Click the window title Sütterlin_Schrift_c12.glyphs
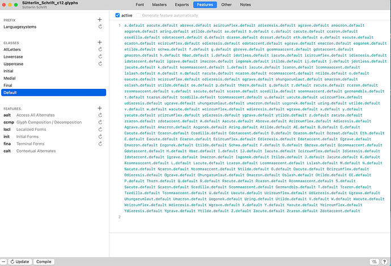 tap(50, 3)
